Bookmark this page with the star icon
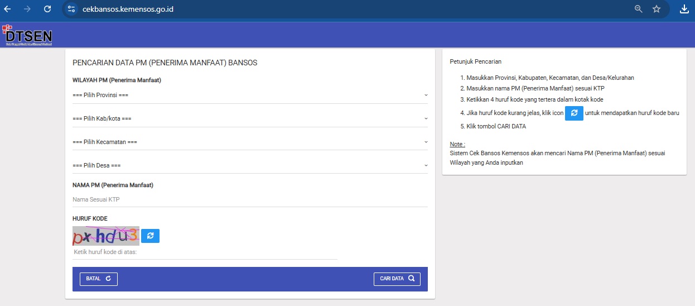695x306 pixels. point(657,9)
